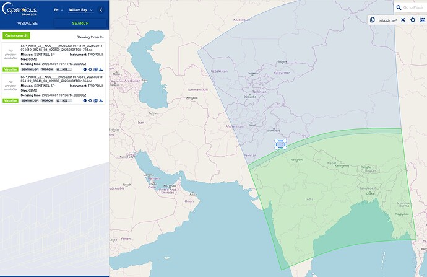Collapse the left sidebar panel
Image resolution: width=427 pixels, height=277 pixels.
pyautogui.click(x=101, y=10)
